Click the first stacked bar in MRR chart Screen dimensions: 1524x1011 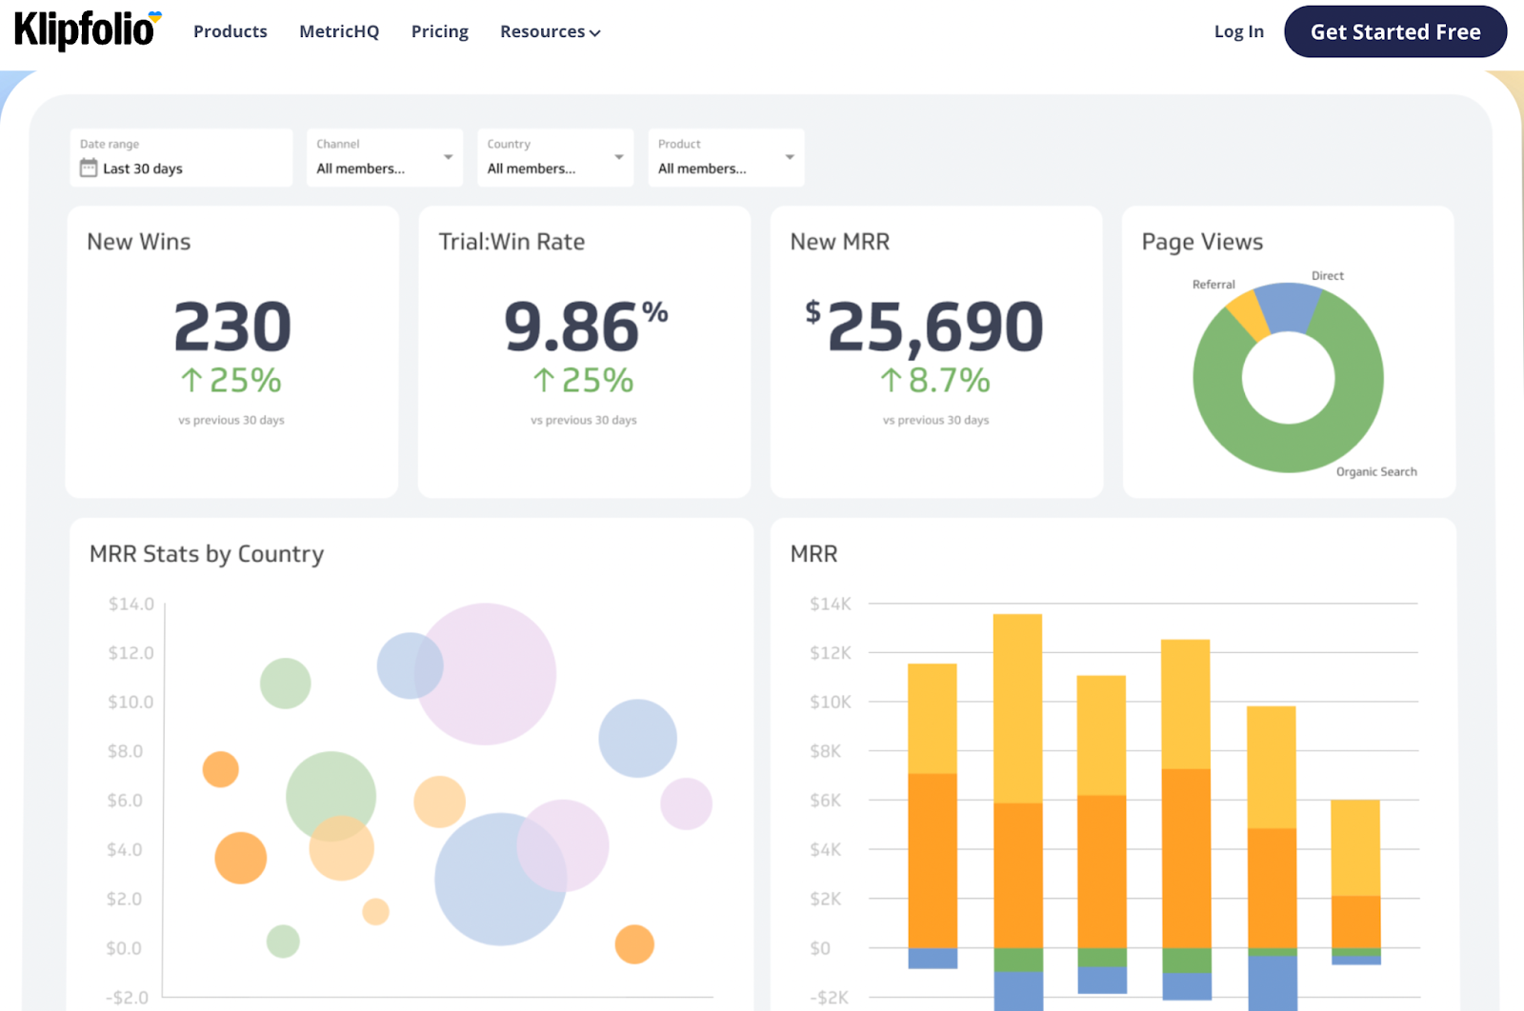[932, 816]
